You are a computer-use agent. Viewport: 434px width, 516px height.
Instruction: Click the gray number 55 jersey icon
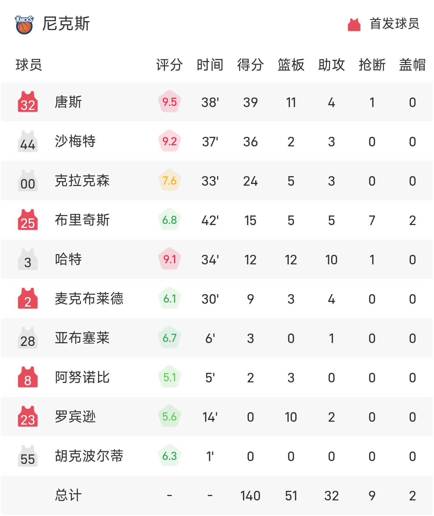point(28,456)
